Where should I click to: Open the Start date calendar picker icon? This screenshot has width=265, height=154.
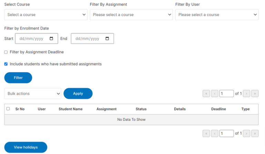point(51,39)
